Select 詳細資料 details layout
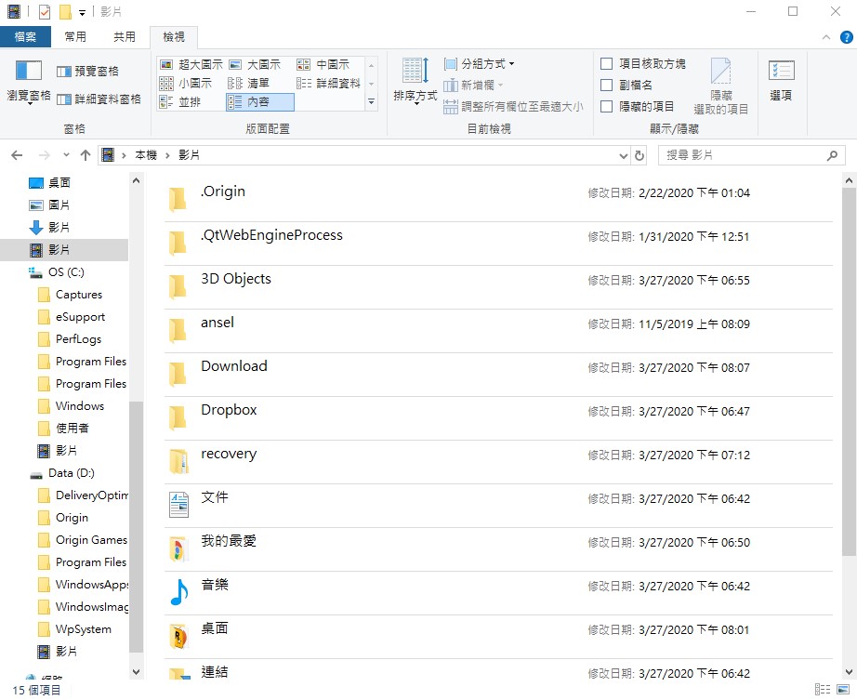 pos(328,83)
